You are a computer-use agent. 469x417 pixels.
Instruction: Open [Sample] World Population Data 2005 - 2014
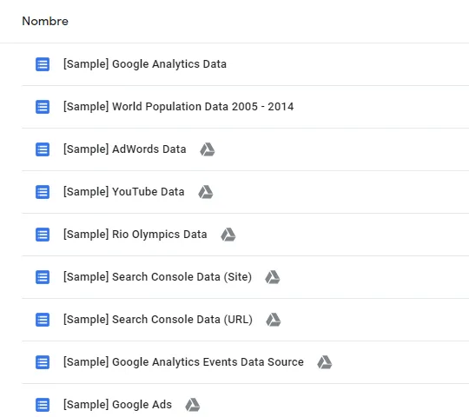tap(179, 107)
